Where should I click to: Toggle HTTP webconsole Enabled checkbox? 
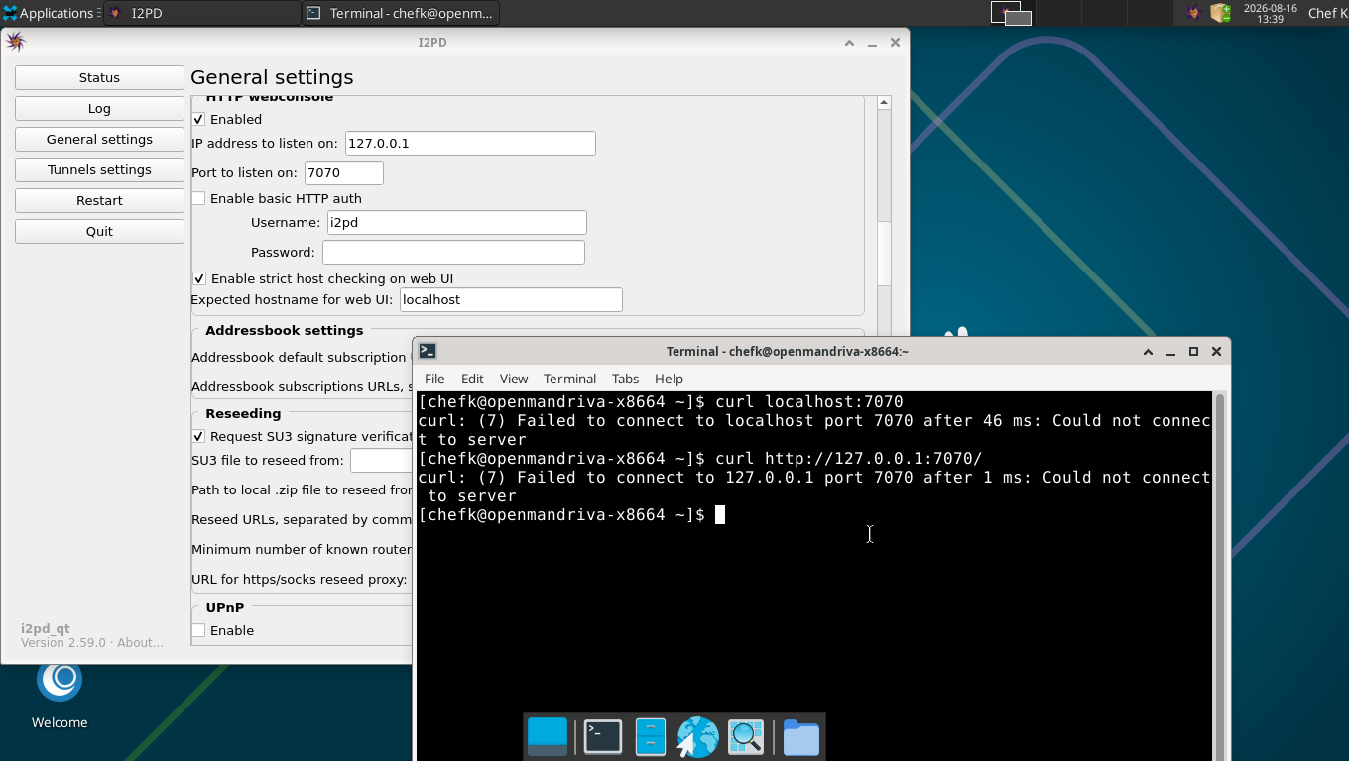198,119
